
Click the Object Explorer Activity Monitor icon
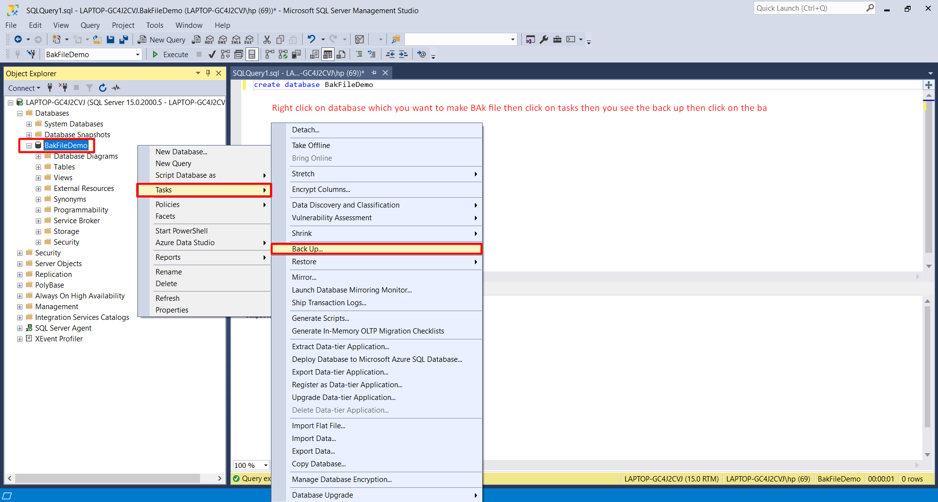pos(116,88)
